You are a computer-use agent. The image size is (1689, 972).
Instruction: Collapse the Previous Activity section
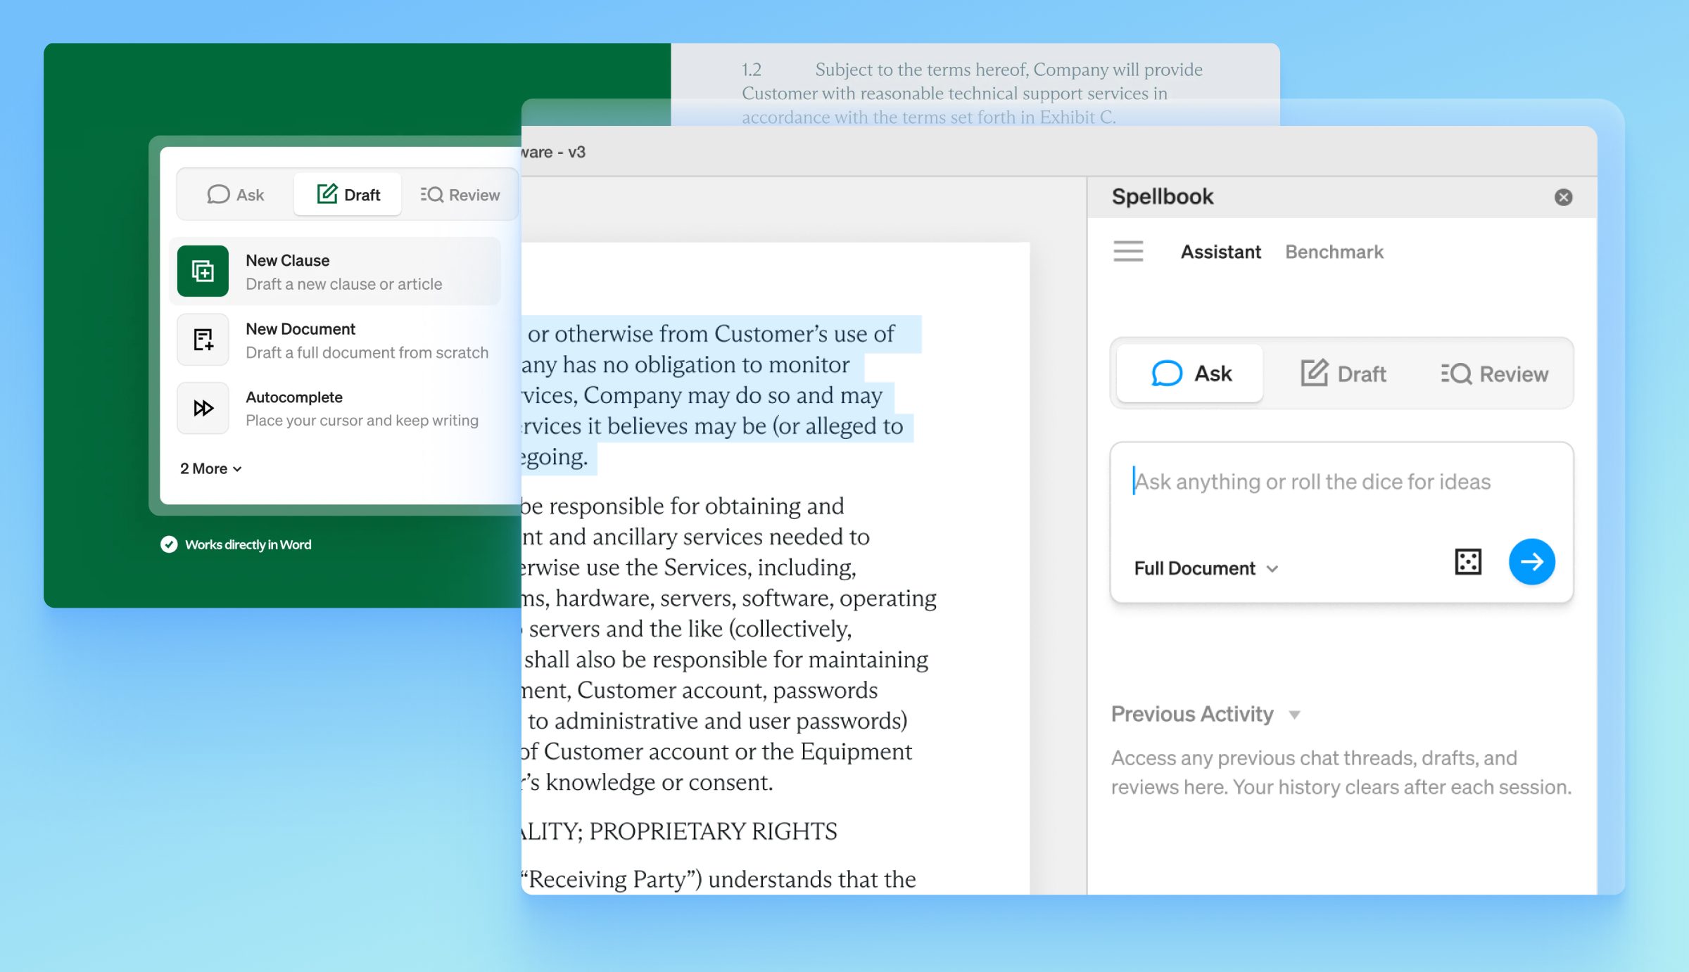[1294, 715]
